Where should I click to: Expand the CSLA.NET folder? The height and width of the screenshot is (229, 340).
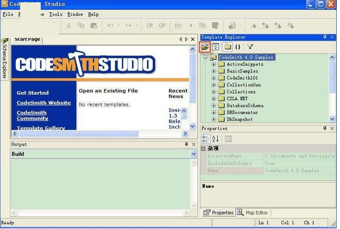[x=214, y=99]
